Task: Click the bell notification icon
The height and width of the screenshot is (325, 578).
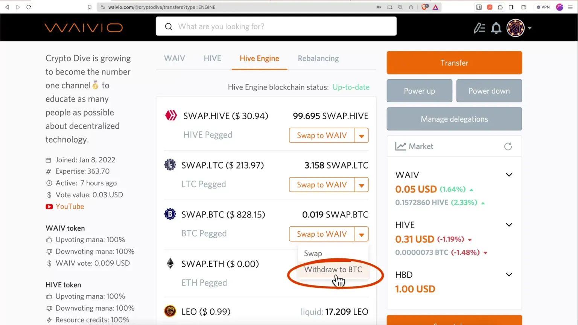Action: click(496, 27)
